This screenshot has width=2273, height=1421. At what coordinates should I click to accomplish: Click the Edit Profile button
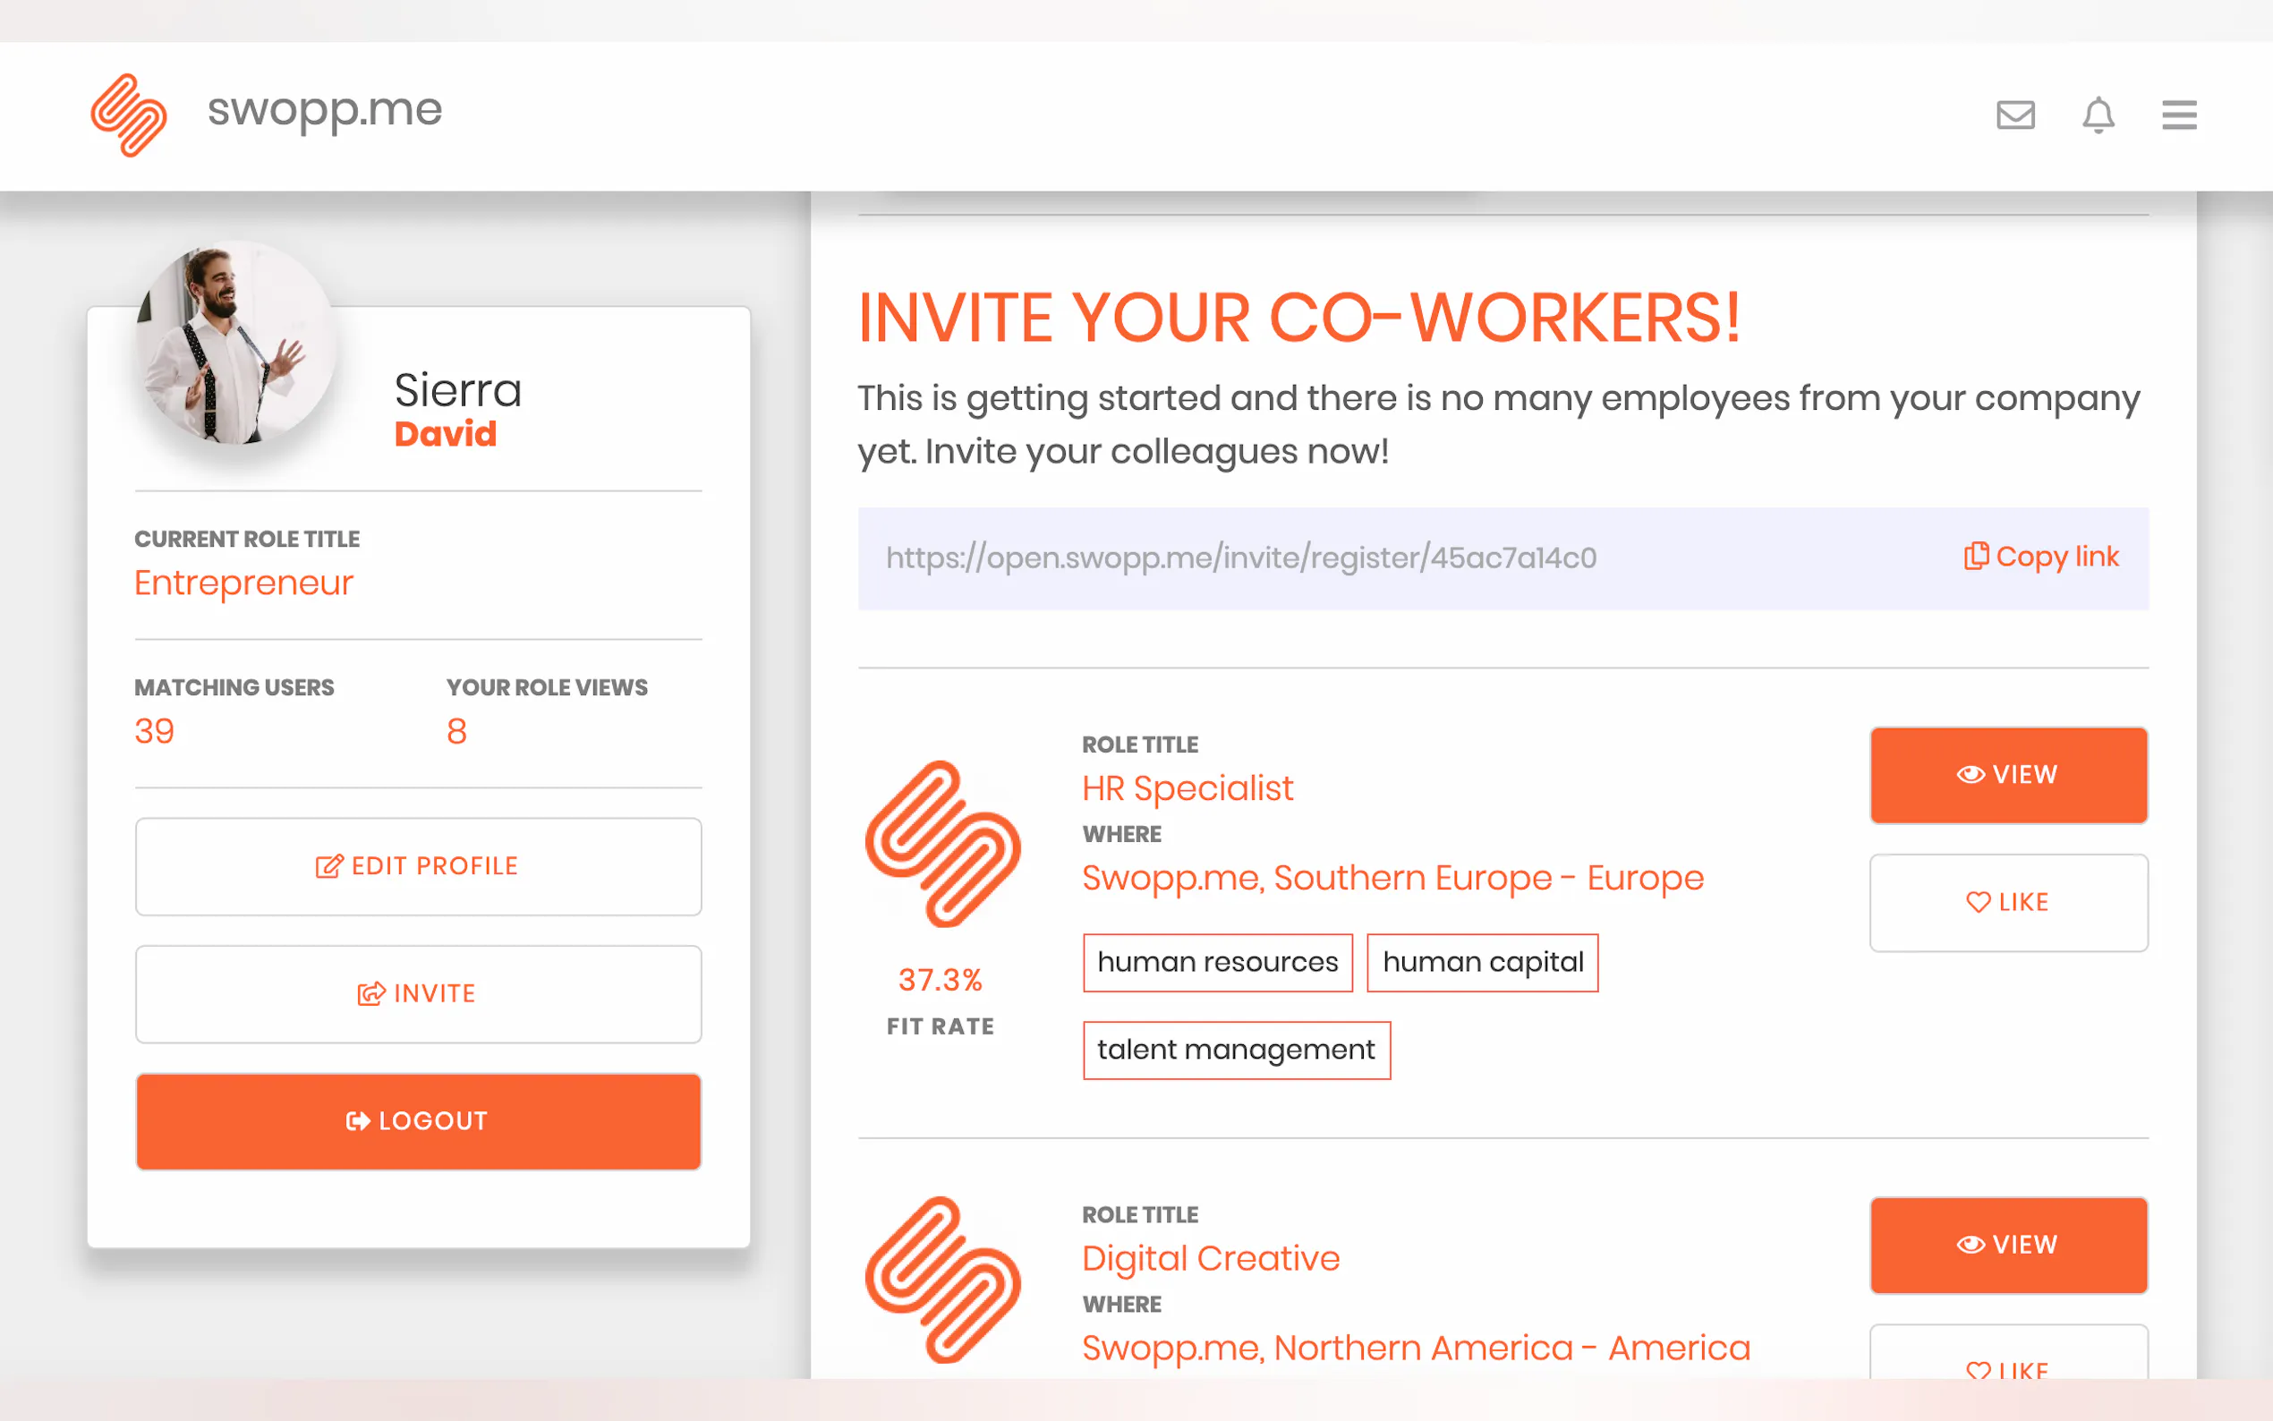418,865
